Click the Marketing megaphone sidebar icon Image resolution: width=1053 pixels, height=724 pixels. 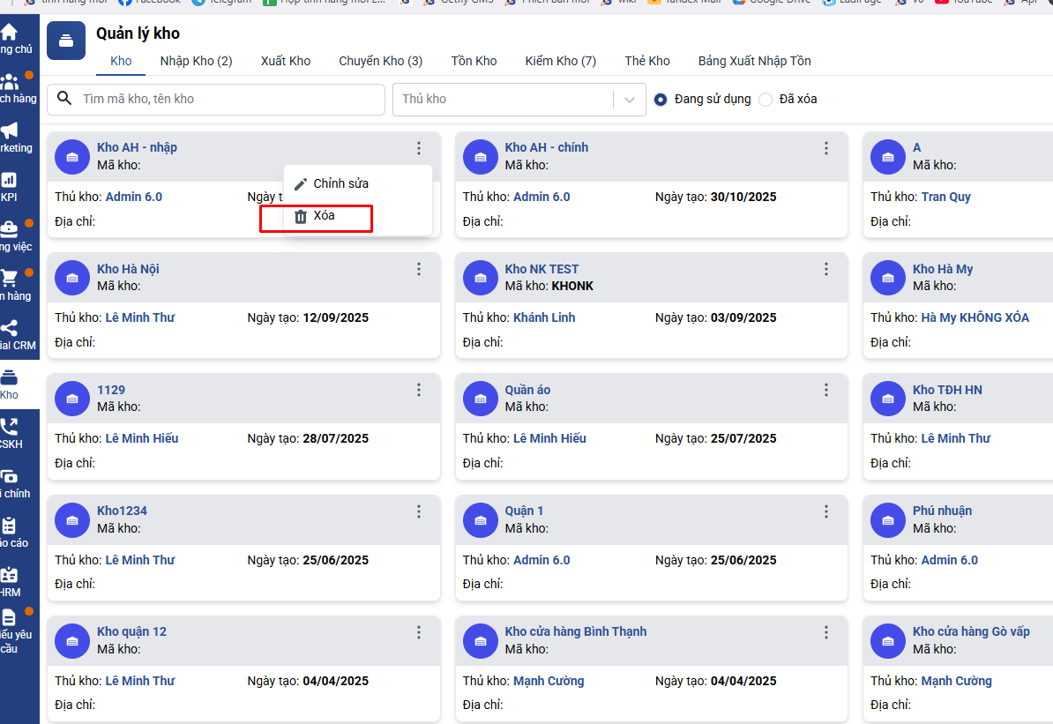click(9, 131)
